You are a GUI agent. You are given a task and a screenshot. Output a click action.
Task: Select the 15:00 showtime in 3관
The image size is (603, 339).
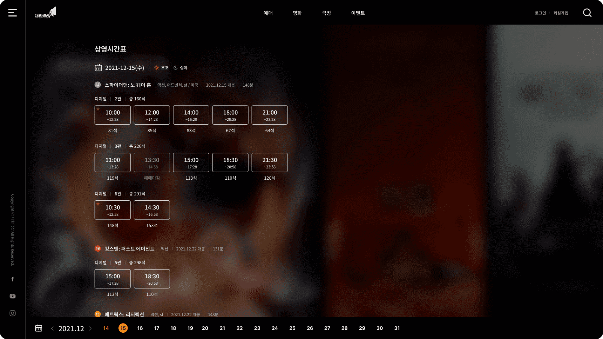[191, 162]
